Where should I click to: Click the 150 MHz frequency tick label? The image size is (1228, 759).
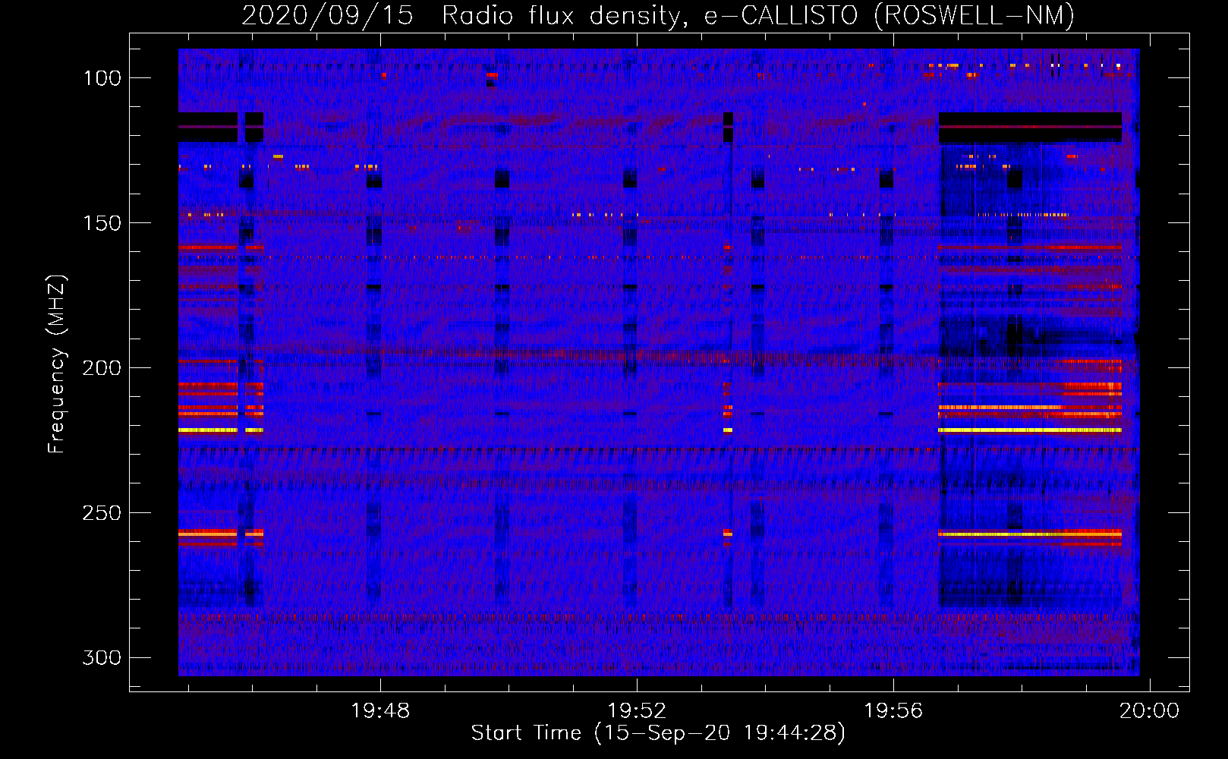[102, 223]
